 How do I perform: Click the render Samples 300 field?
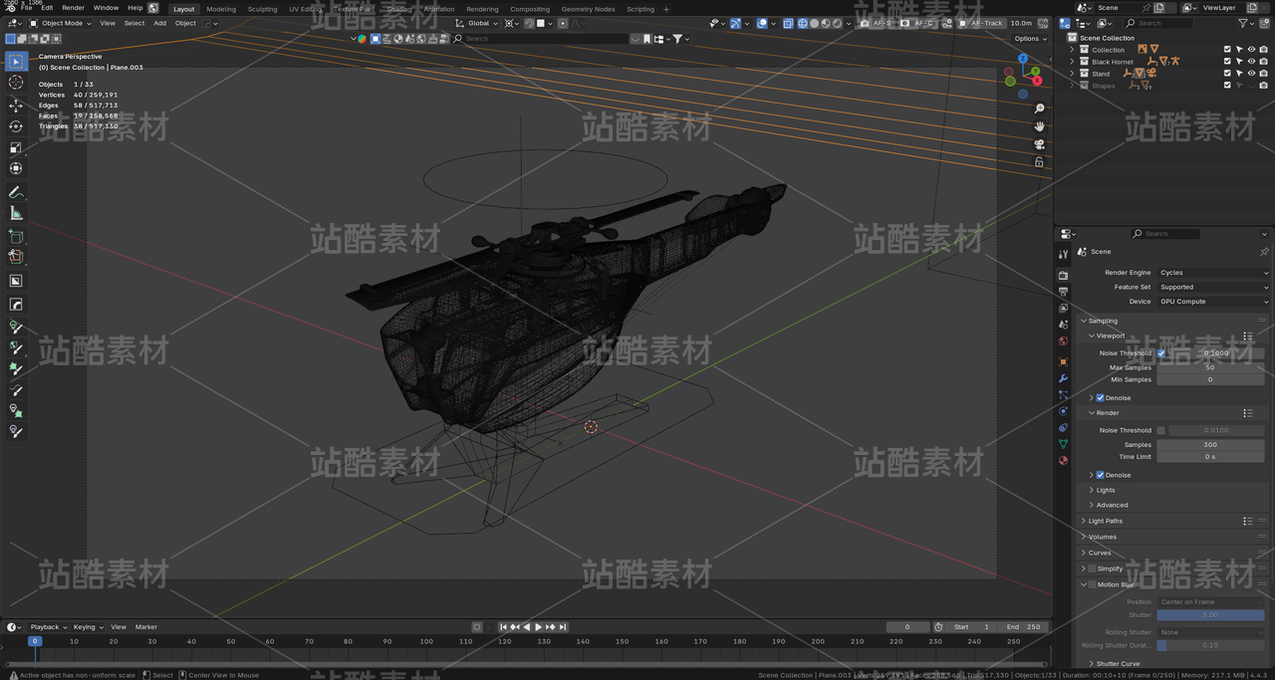coord(1210,445)
